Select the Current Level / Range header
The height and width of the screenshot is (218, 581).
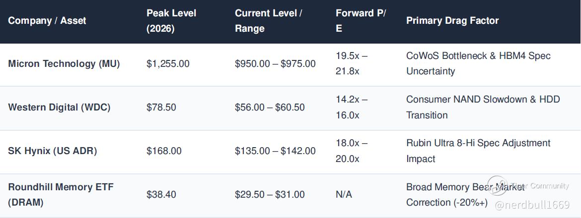pyautogui.click(x=269, y=21)
